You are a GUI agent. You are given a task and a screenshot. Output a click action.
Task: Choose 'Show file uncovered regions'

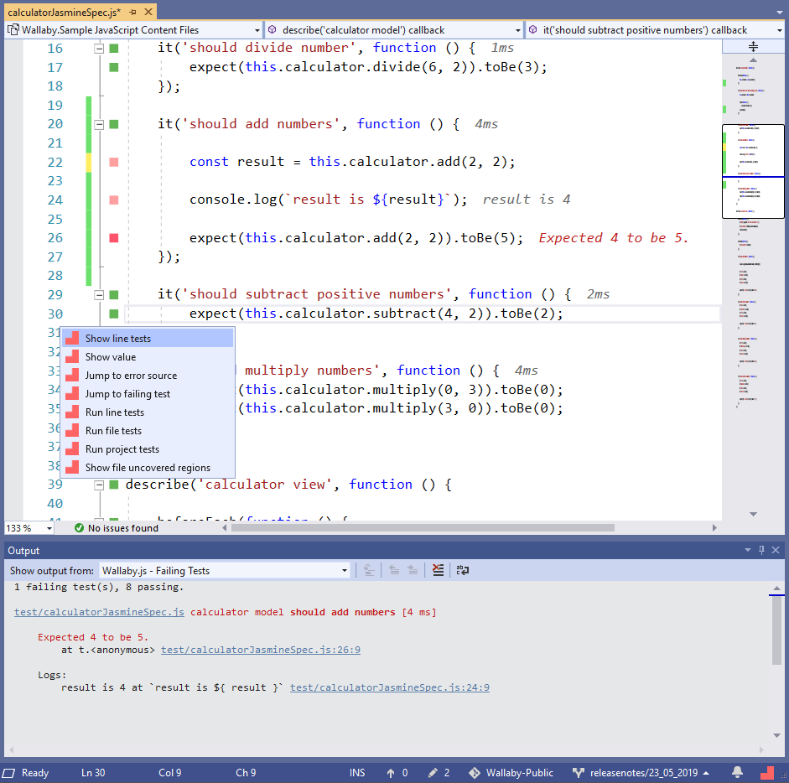[x=148, y=468]
